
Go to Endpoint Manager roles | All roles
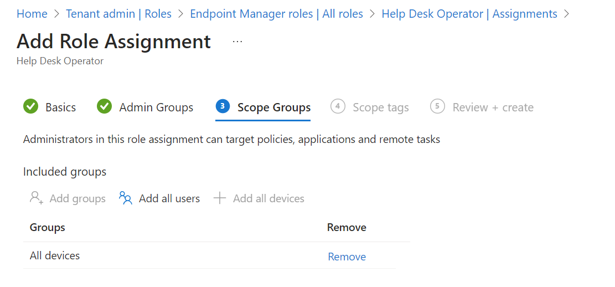tap(276, 14)
